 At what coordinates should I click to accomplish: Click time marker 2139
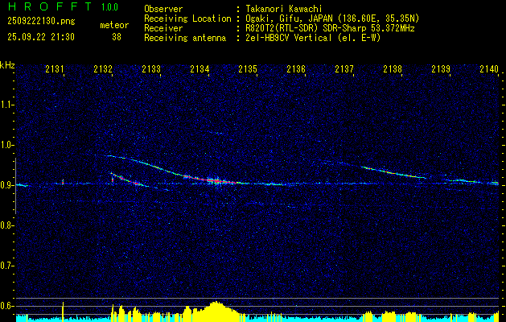click(x=441, y=68)
